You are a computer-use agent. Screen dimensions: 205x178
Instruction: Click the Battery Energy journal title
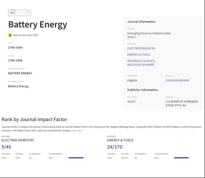click(38, 24)
